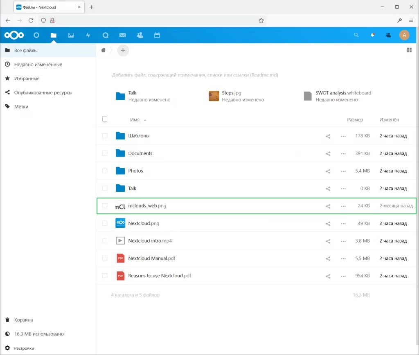Toggle the select all files checkbox
Screen dimensions: 419x355
coord(105,119)
